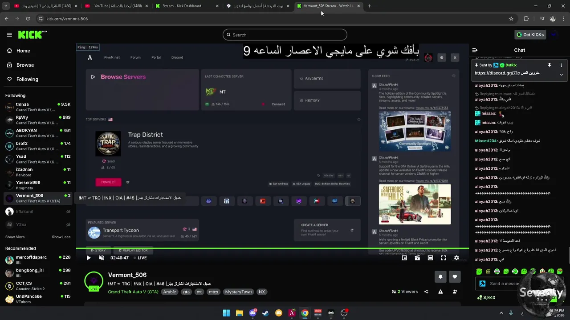Toggle stream notifications with the bell
The width and height of the screenshot is (570, 320).
[x=440, y=276]
